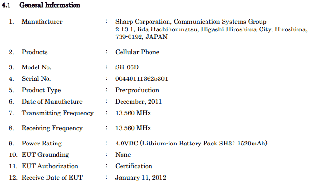Click the 'Serial No.' label

pyautogui.click(x=36, y=78)
